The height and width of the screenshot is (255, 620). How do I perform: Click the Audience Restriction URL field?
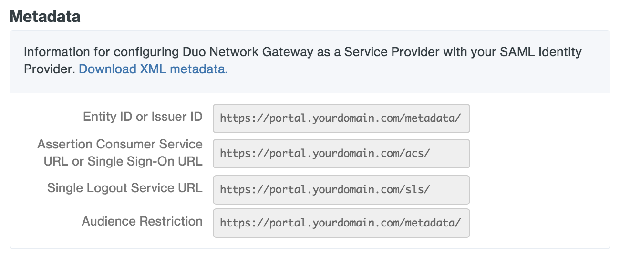(341, 223)
